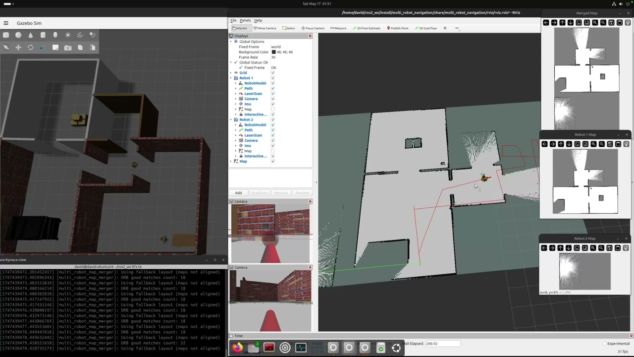Open System Monitor from the dock
The image size is (634, 357).
pyautogui.click(x=301, y=348)
